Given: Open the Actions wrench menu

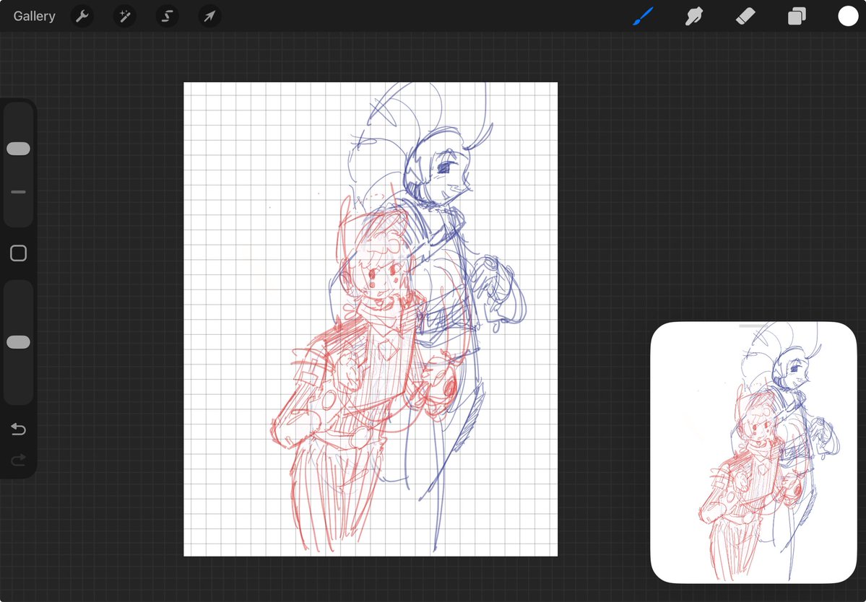Looking at the screenshot, I should 82,16.
